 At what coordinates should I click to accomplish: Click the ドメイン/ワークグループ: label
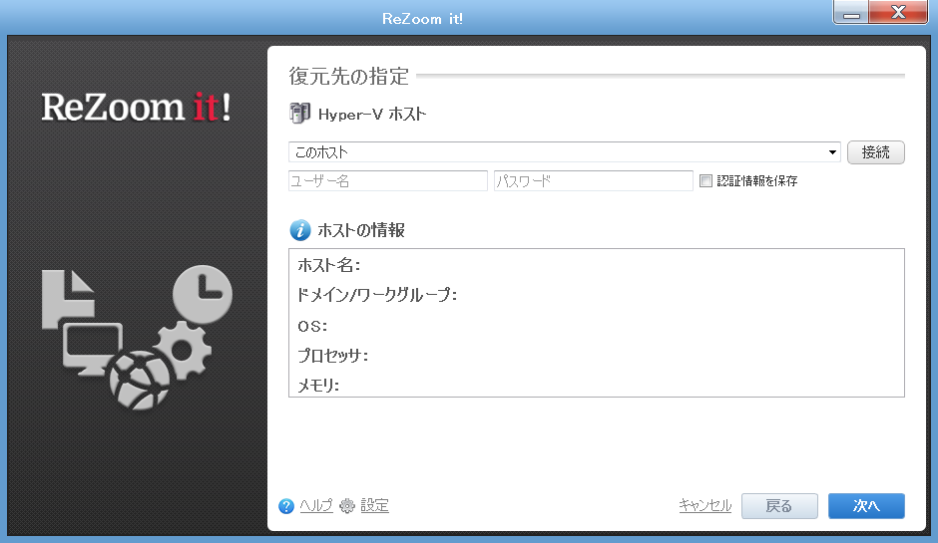377,295
